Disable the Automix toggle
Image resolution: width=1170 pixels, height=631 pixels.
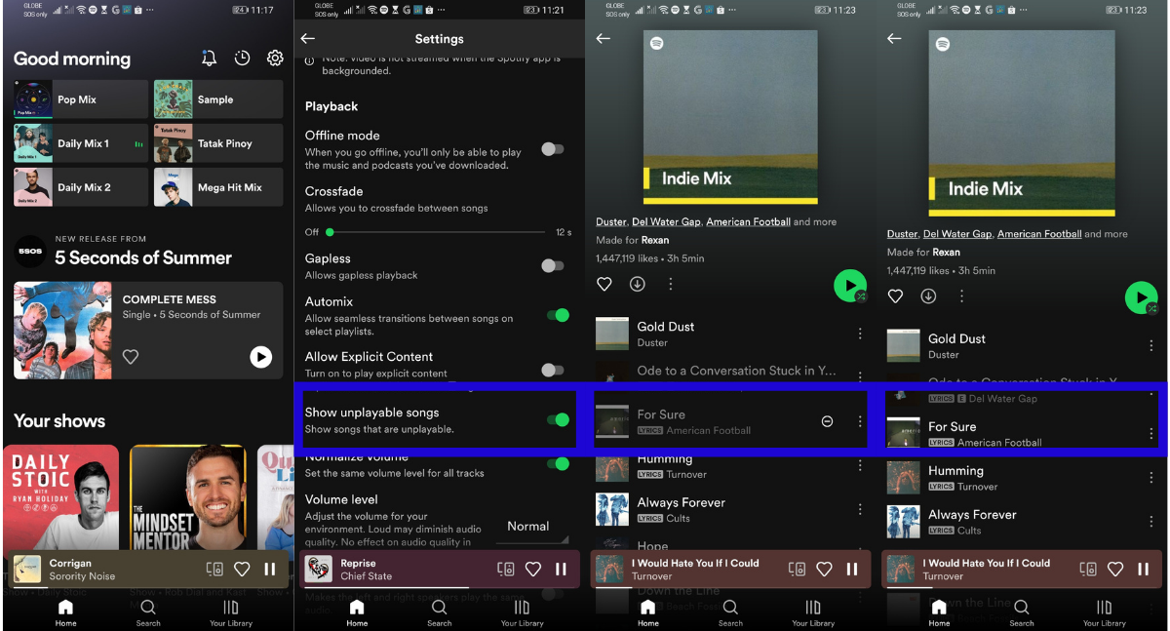point(558,315)
